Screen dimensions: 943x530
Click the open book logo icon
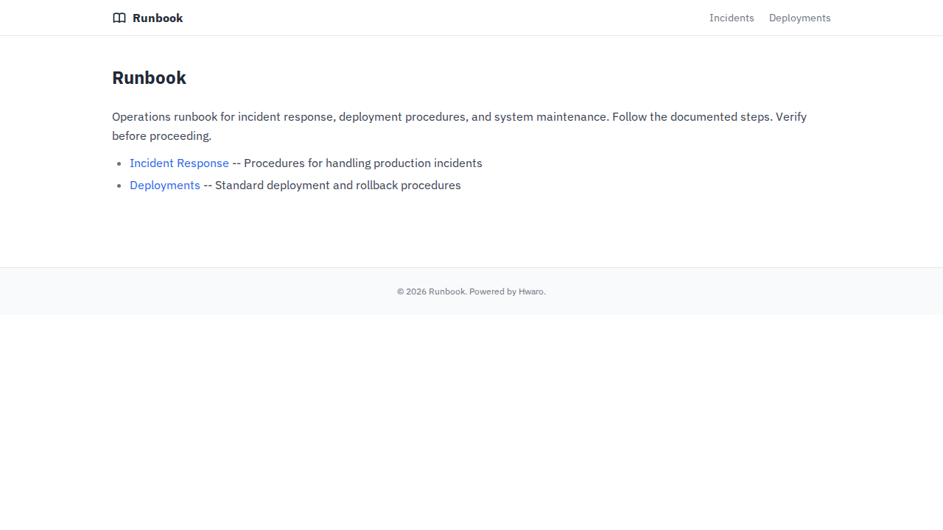(x=119, y=18)
